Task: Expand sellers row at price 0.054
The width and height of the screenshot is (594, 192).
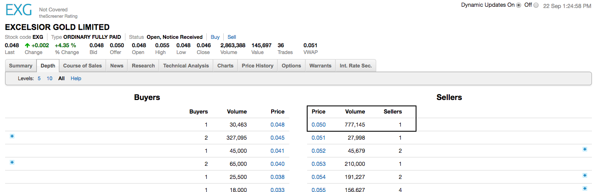Action: pos(585,175)
